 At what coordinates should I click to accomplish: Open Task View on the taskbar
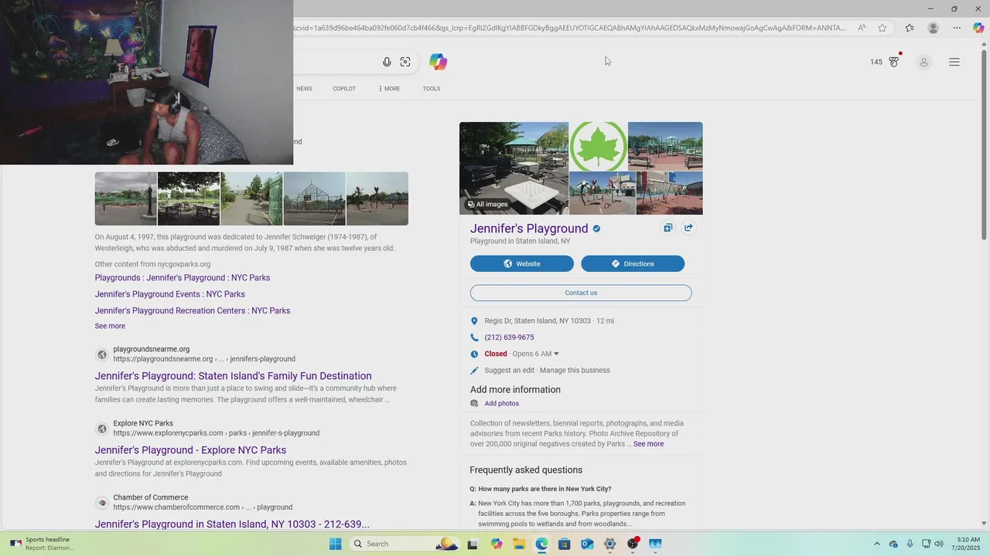(x=473, y=544)
